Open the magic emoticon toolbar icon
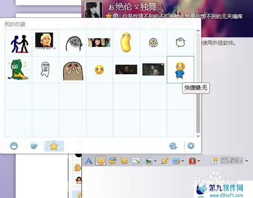Screen dimensions: 253x198 (x=113, y=161)
